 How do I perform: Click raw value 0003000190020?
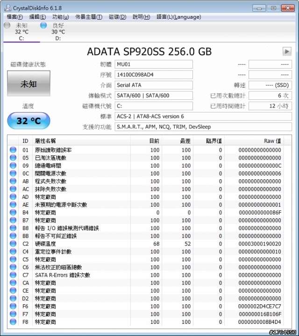pyautogui.click(x=260, y=244)
